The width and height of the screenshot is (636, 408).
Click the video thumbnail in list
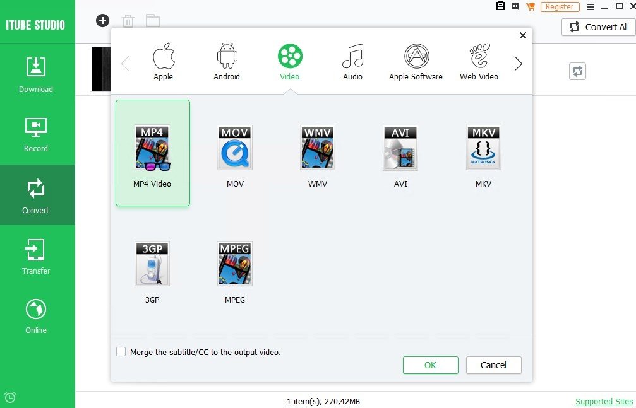[101, 69]
